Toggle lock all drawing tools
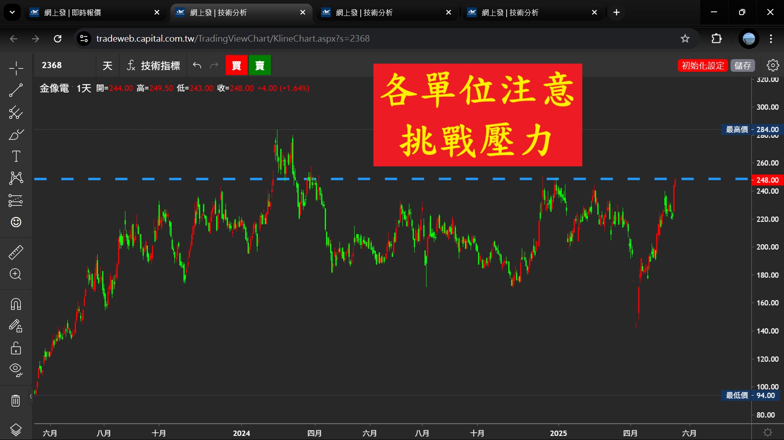The height and width of the screenshot is (440, 784). click(x=16, y=348)
